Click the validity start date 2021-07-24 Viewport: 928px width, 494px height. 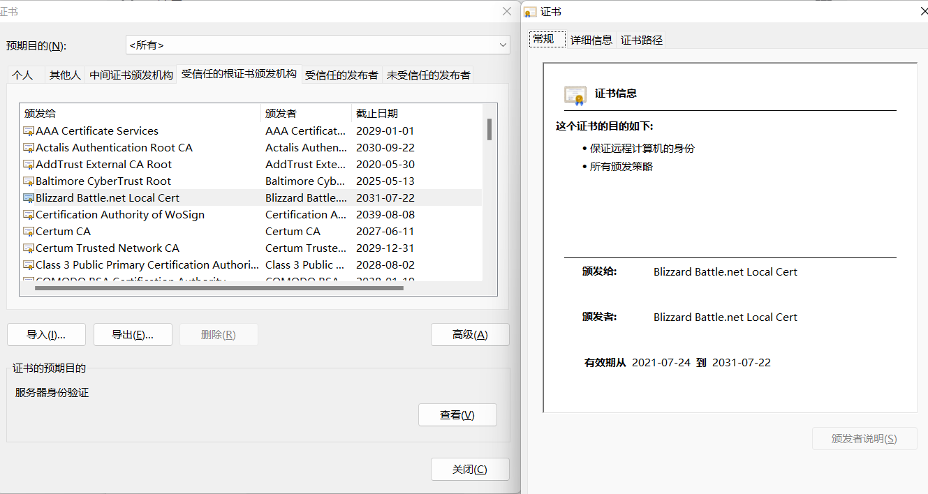point(661,363)
